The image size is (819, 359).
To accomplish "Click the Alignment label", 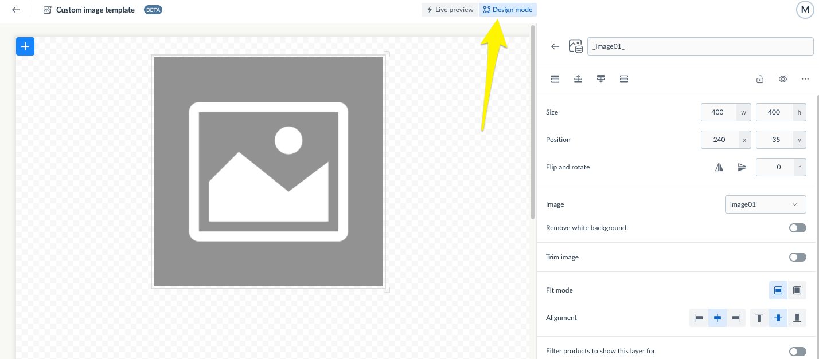I will (561, 318).
